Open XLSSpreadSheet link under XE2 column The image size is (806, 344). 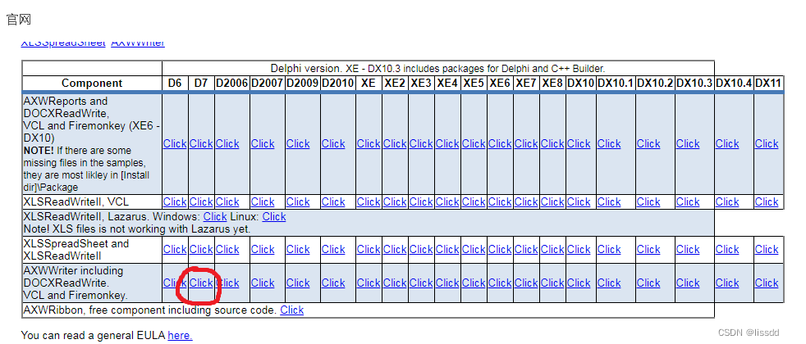[x=395, y=249]
